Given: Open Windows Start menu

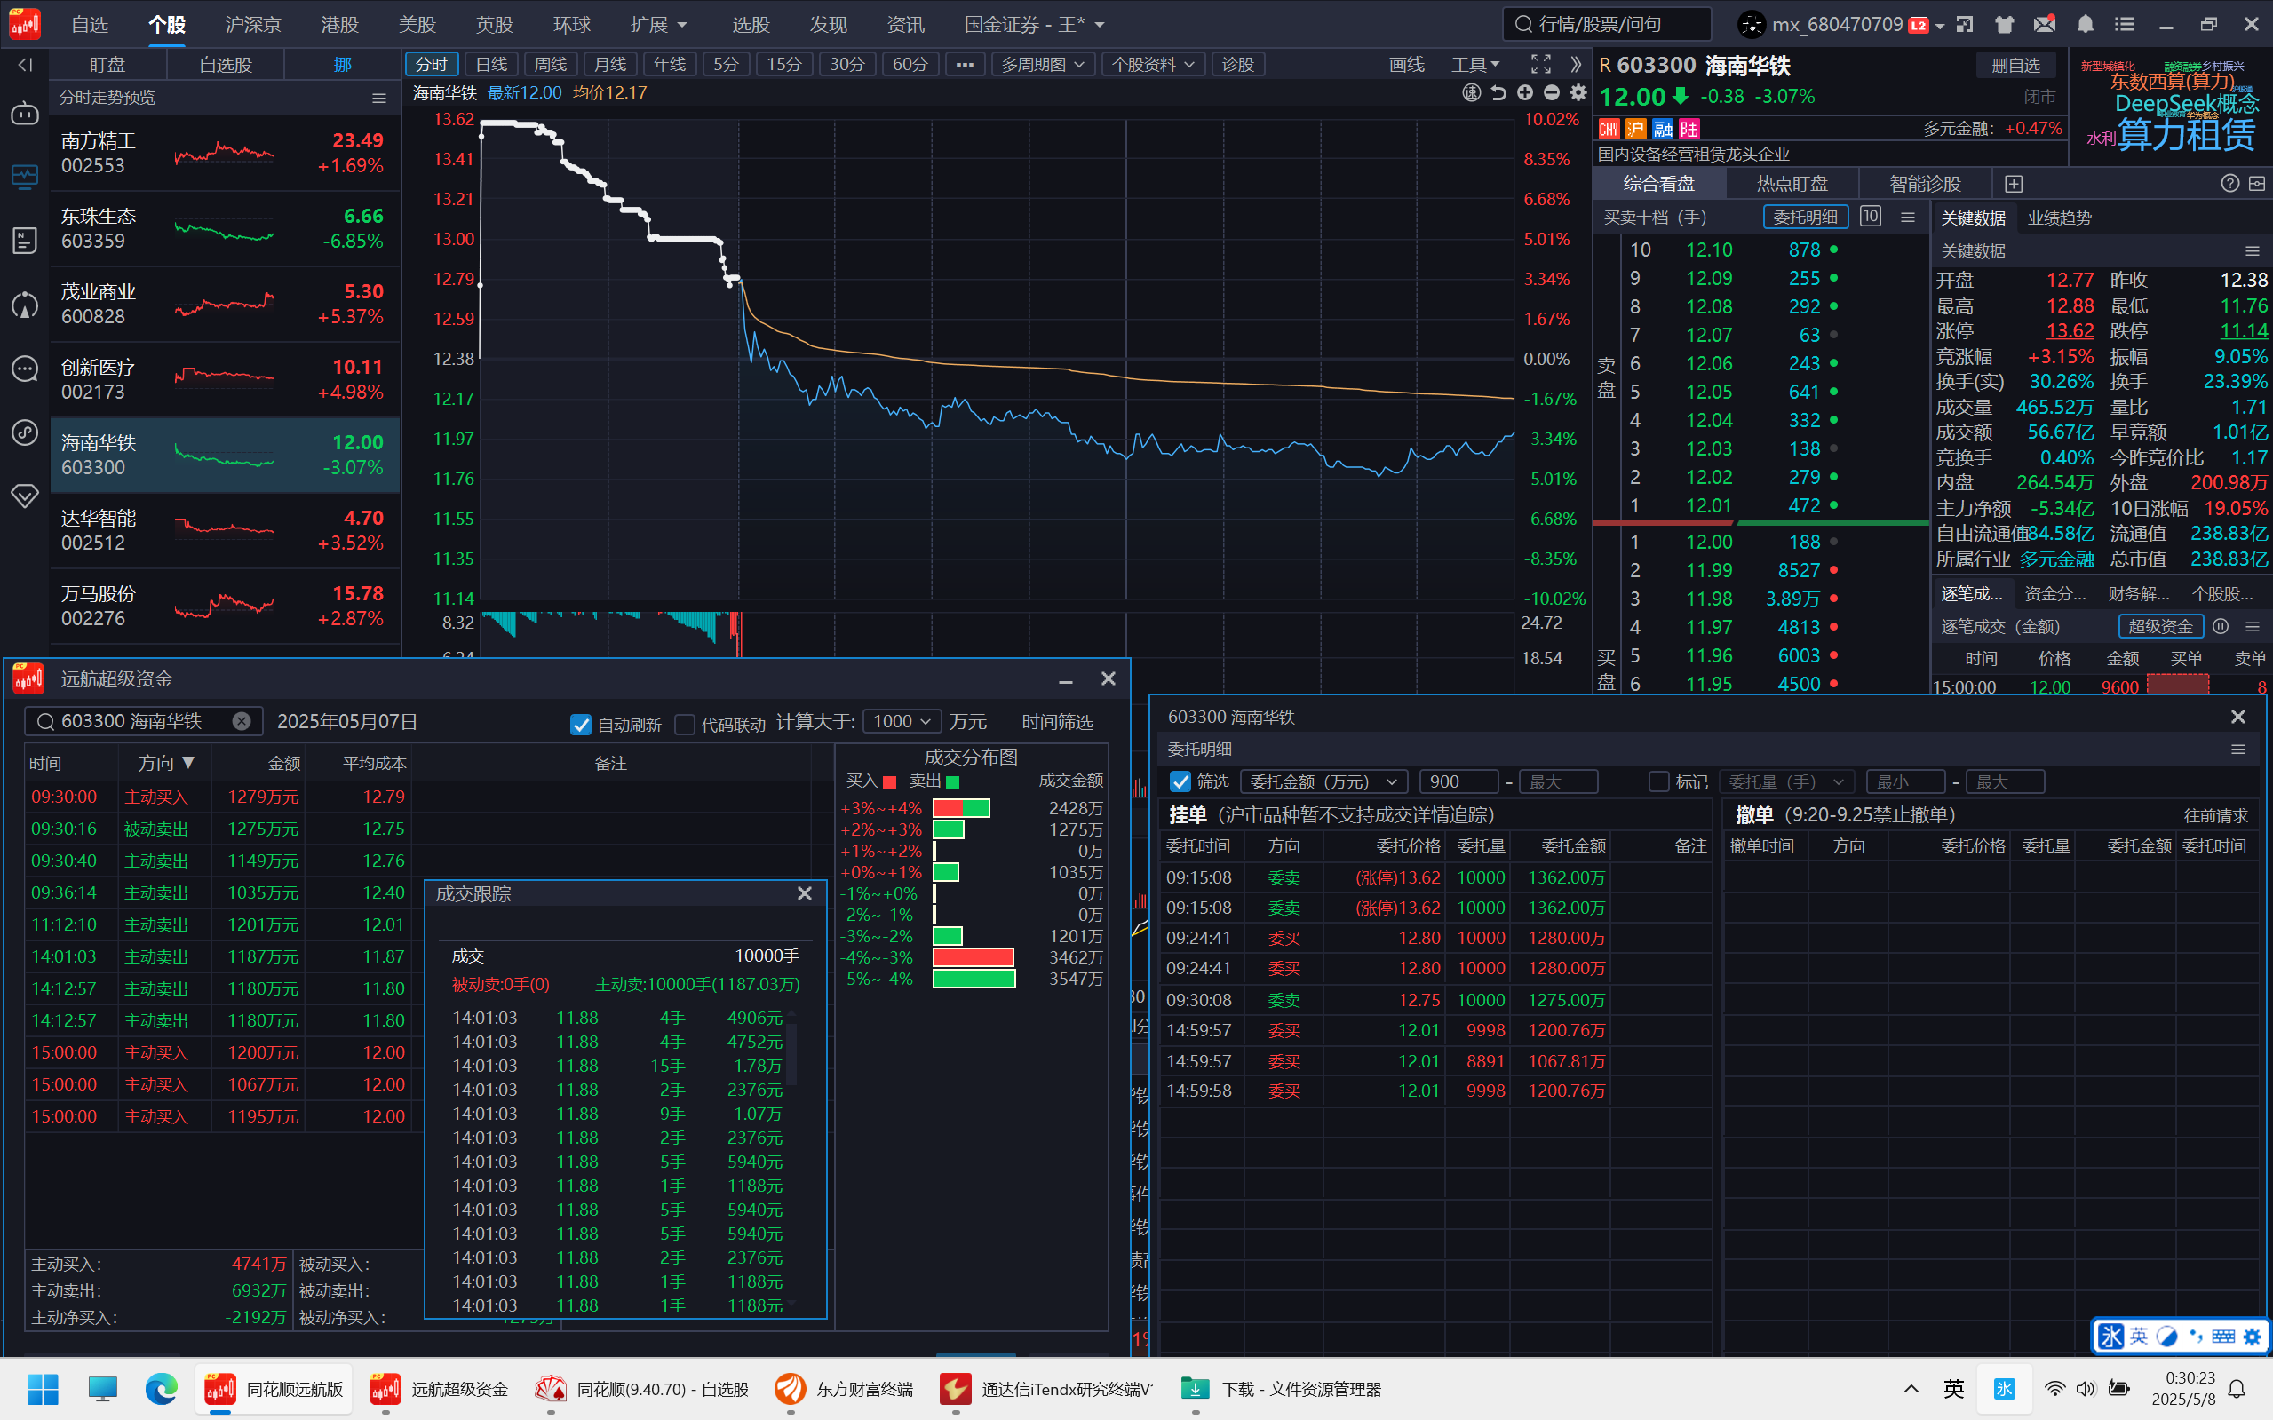Looking at the screenshot, I should pyautogui.click(x=43, y=1389).
